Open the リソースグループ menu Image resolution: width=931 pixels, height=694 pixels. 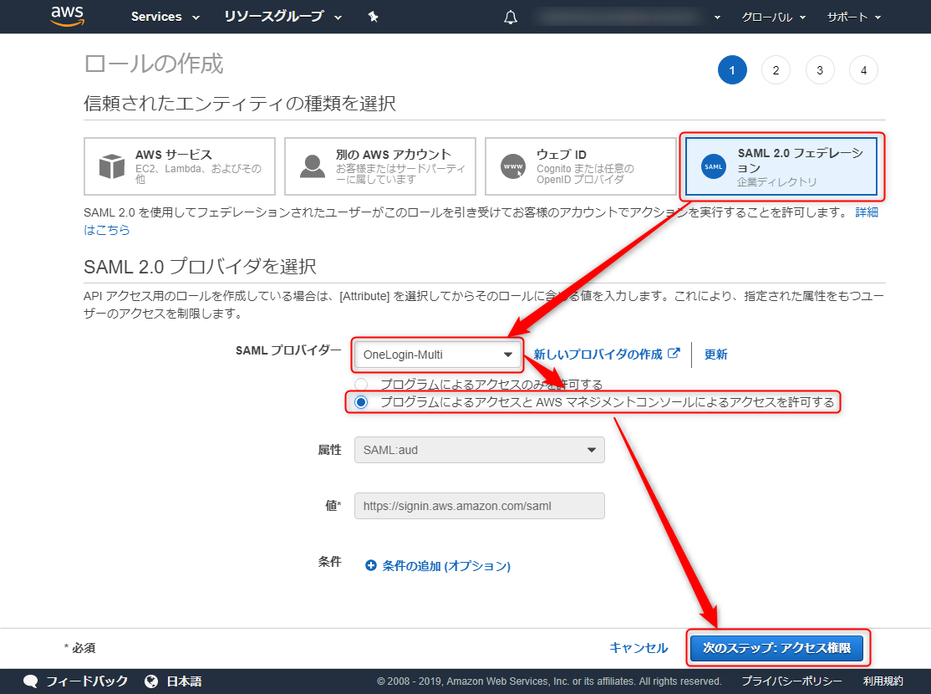(283, 17)
